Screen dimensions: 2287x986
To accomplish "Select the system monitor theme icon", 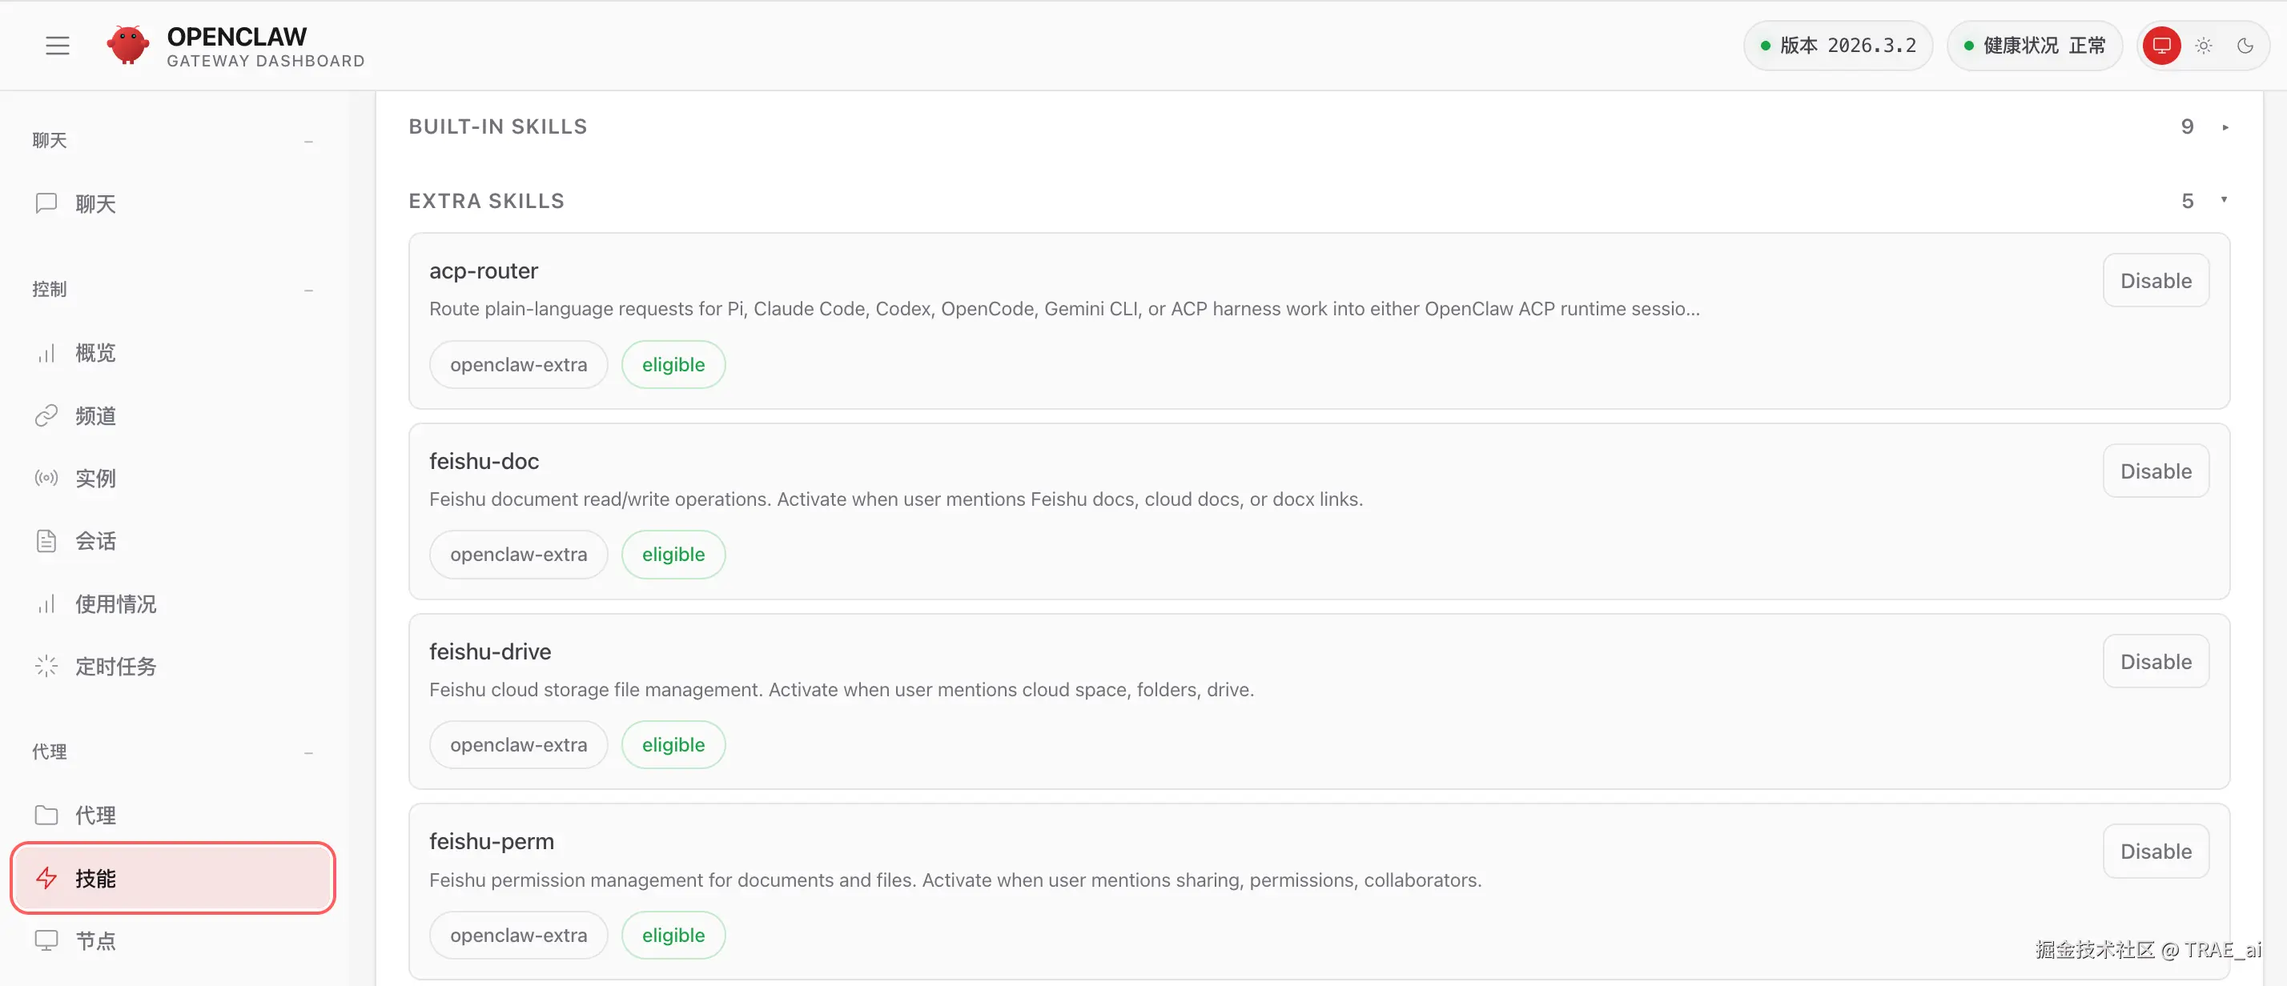I will 2161,46.
